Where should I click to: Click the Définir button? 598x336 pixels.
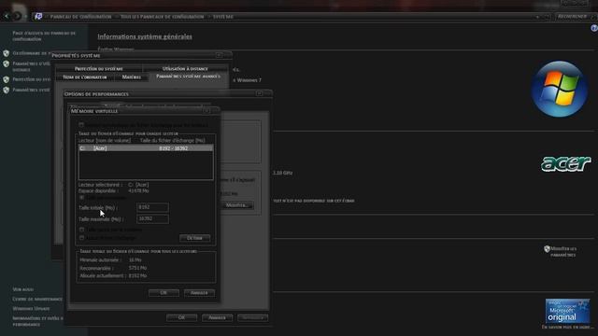(x=194, y=238)
